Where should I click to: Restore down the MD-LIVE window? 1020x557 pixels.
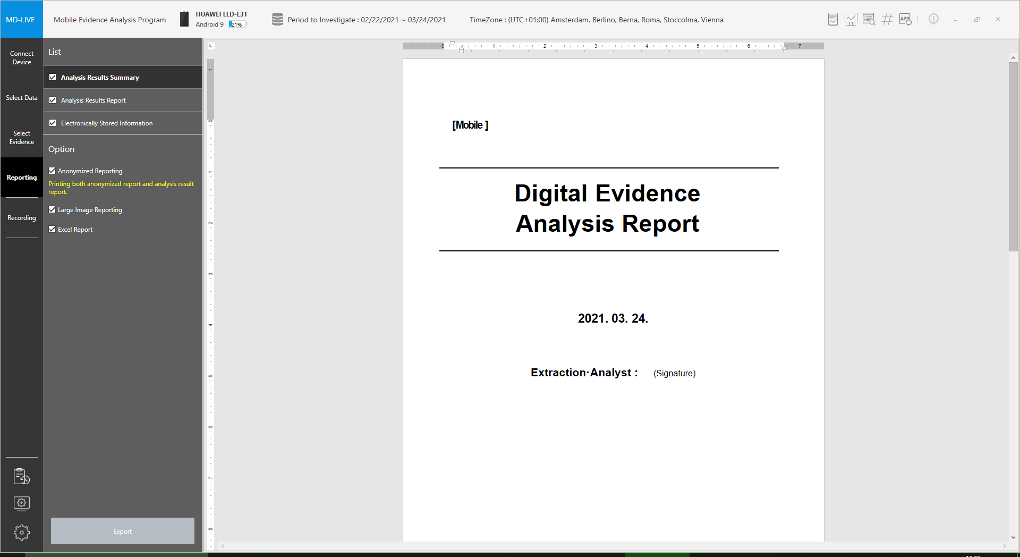[x=976, y=20]
